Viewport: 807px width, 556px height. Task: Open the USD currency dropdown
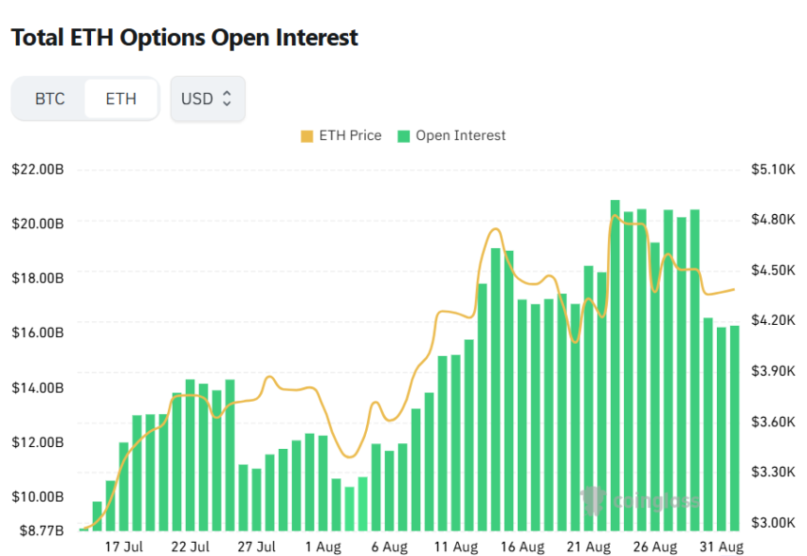click(208, 99)
